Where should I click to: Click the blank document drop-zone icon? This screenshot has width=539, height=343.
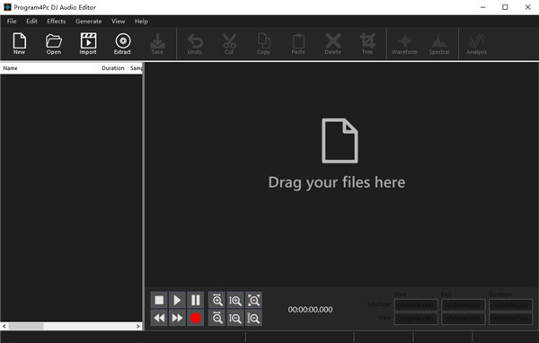coord(340,141)
